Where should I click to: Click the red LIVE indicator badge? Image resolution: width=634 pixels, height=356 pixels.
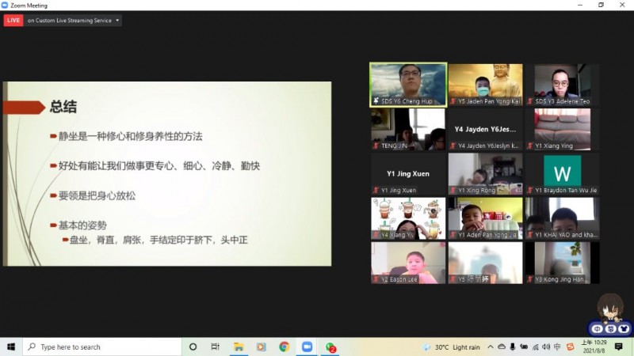(13, 21)
